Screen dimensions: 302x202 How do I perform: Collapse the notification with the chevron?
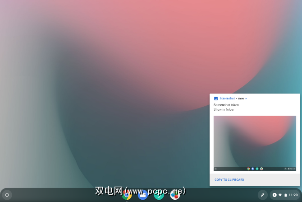tap(246, 99)
